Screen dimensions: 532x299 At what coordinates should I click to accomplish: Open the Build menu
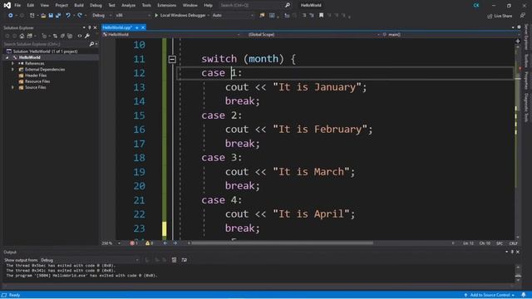point(79,6)
